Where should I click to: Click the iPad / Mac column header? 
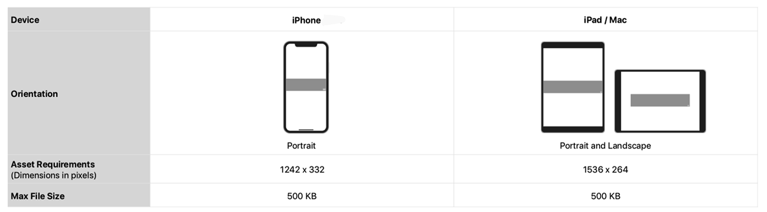(605, 20)
